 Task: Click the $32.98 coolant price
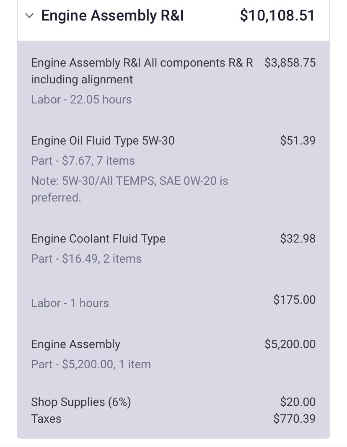(298, 239)
